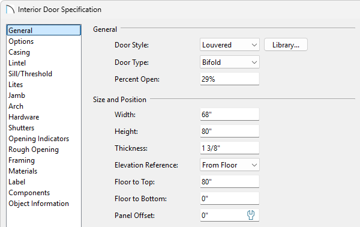Click the Width input field
The height and width of the screenshot is (227, 360).
[x=230, y=114]
